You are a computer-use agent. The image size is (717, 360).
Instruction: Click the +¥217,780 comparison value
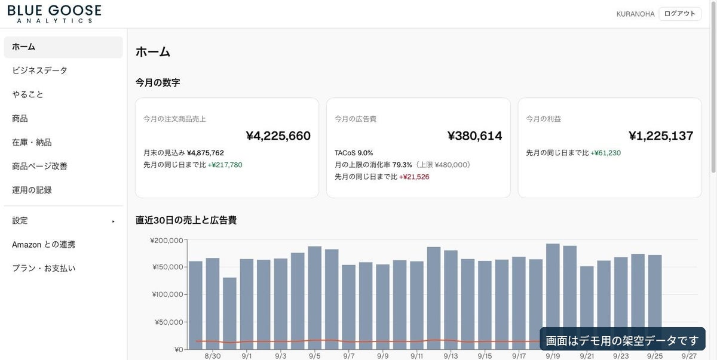coord(225,165)
